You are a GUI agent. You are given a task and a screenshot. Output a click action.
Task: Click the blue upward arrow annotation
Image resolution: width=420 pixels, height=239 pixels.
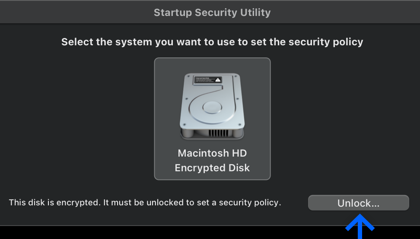(360, 226)
